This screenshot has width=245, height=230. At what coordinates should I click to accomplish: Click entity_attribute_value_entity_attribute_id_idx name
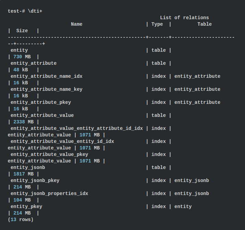tap(77, 129)
